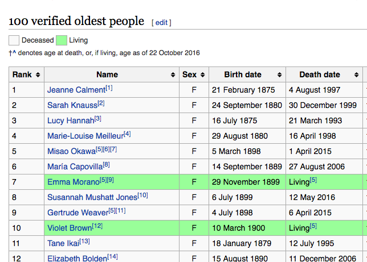Open Violet Brown article link
This screenshot has height=262, width=367.
click(70, 228)
